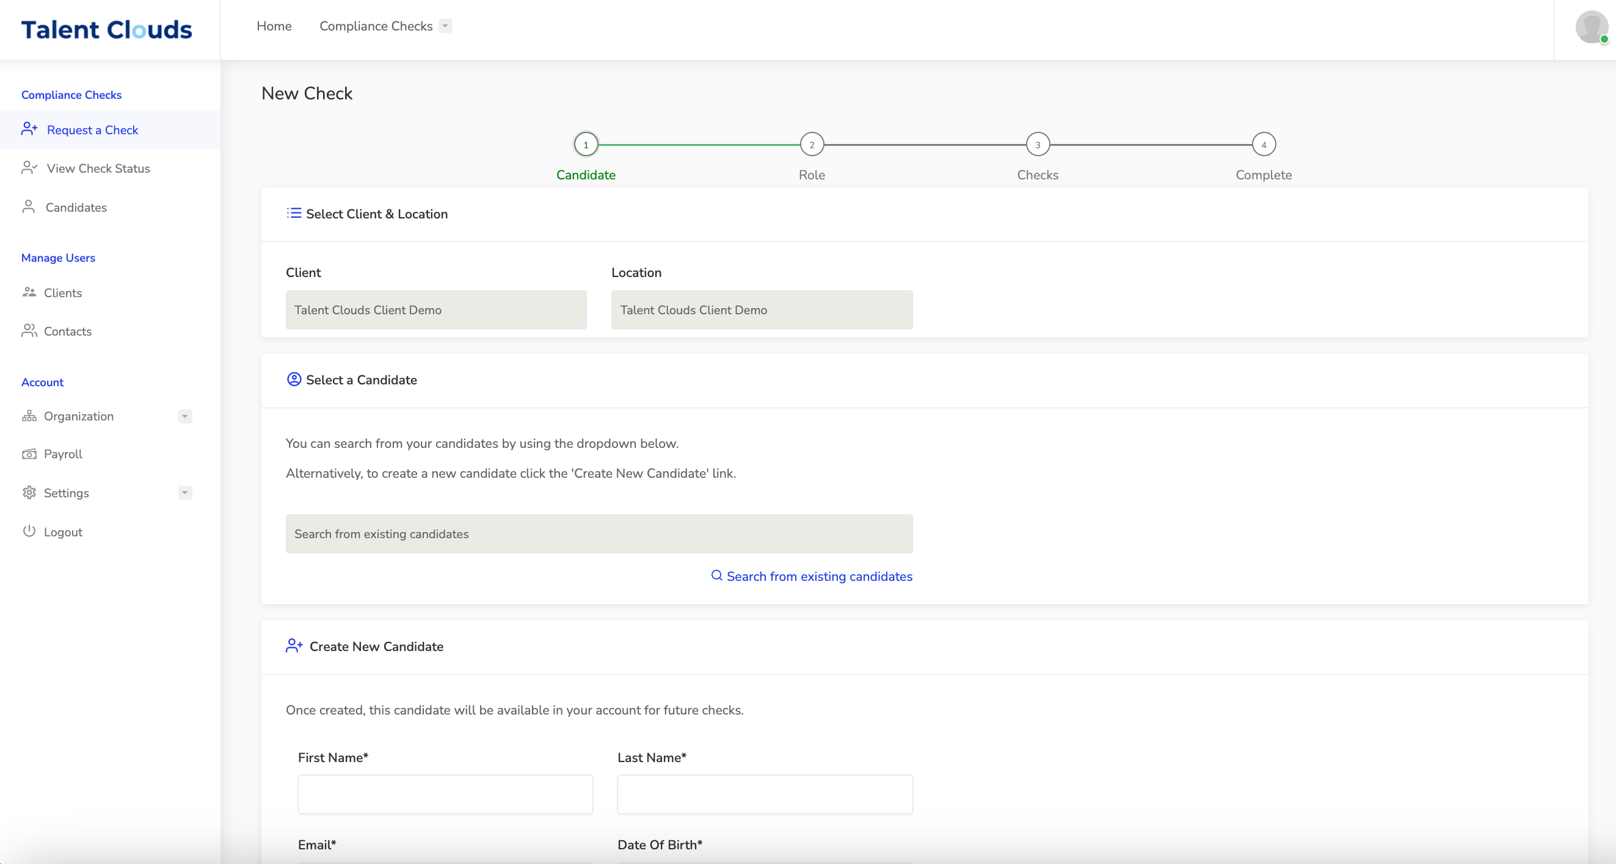Expand the Settings submenu arrow

184,492
